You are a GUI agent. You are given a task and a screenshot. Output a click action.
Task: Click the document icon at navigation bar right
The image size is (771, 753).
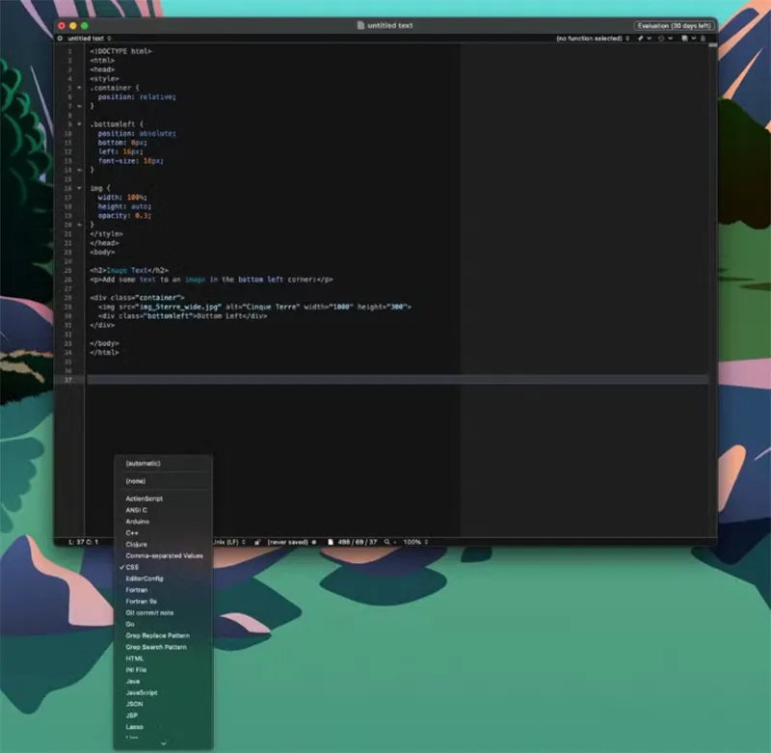click(684, 38)
